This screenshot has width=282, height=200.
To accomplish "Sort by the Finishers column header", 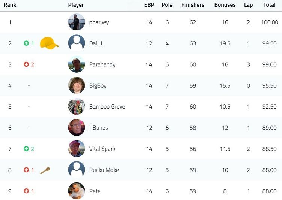I will tap(193, 5).
